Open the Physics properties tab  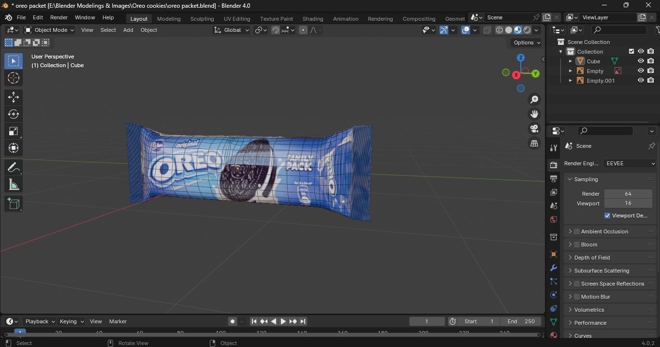click(554, 295)
